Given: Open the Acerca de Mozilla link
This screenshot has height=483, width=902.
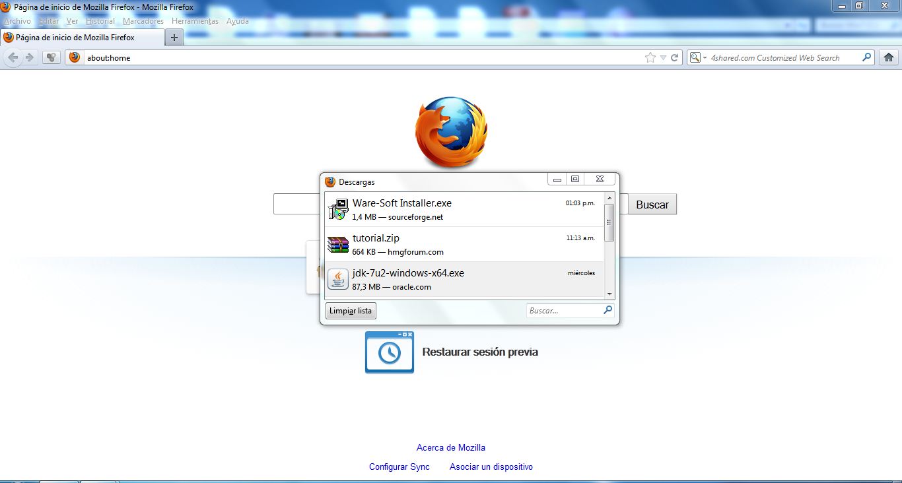Looking at the screenshot, I should (x=451, y=447).
